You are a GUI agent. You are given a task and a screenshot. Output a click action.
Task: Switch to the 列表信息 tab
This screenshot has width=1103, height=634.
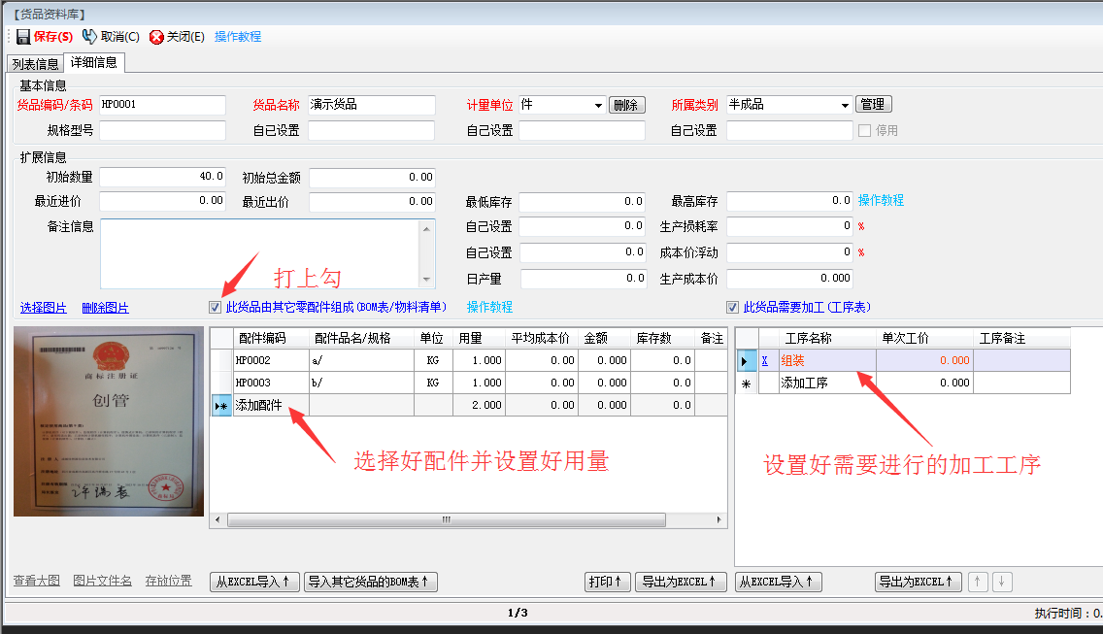click(34, 63)
